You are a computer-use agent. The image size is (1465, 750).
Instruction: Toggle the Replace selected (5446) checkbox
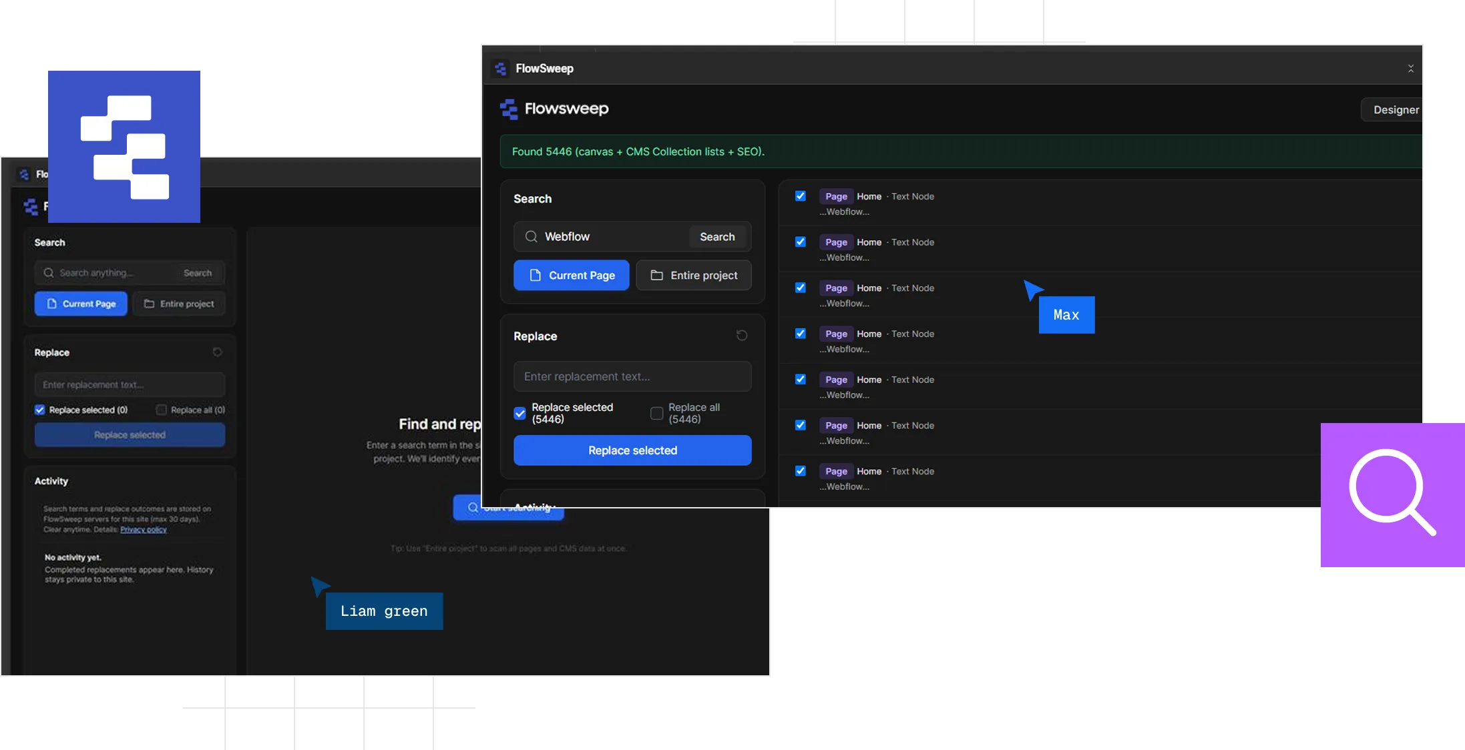coord(519,414)
